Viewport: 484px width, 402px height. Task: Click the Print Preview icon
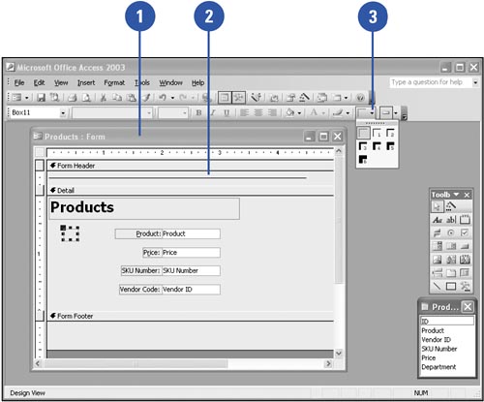86,97
